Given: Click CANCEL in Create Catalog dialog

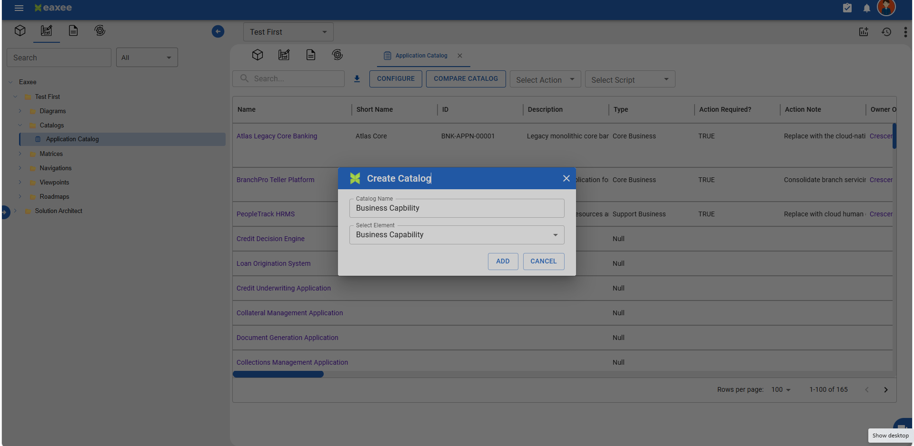Looking at the screenshot, I should click(x=544, y=262).
